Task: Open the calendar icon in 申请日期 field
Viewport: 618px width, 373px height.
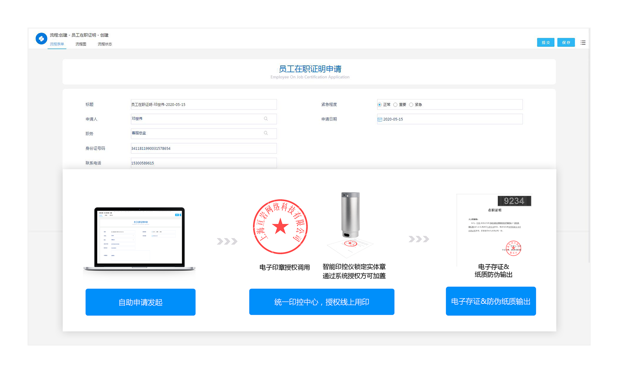Action: [x=380, y=119]
